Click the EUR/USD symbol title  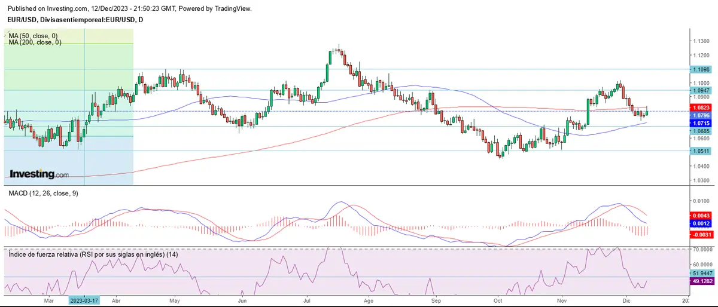coord(75,20)
